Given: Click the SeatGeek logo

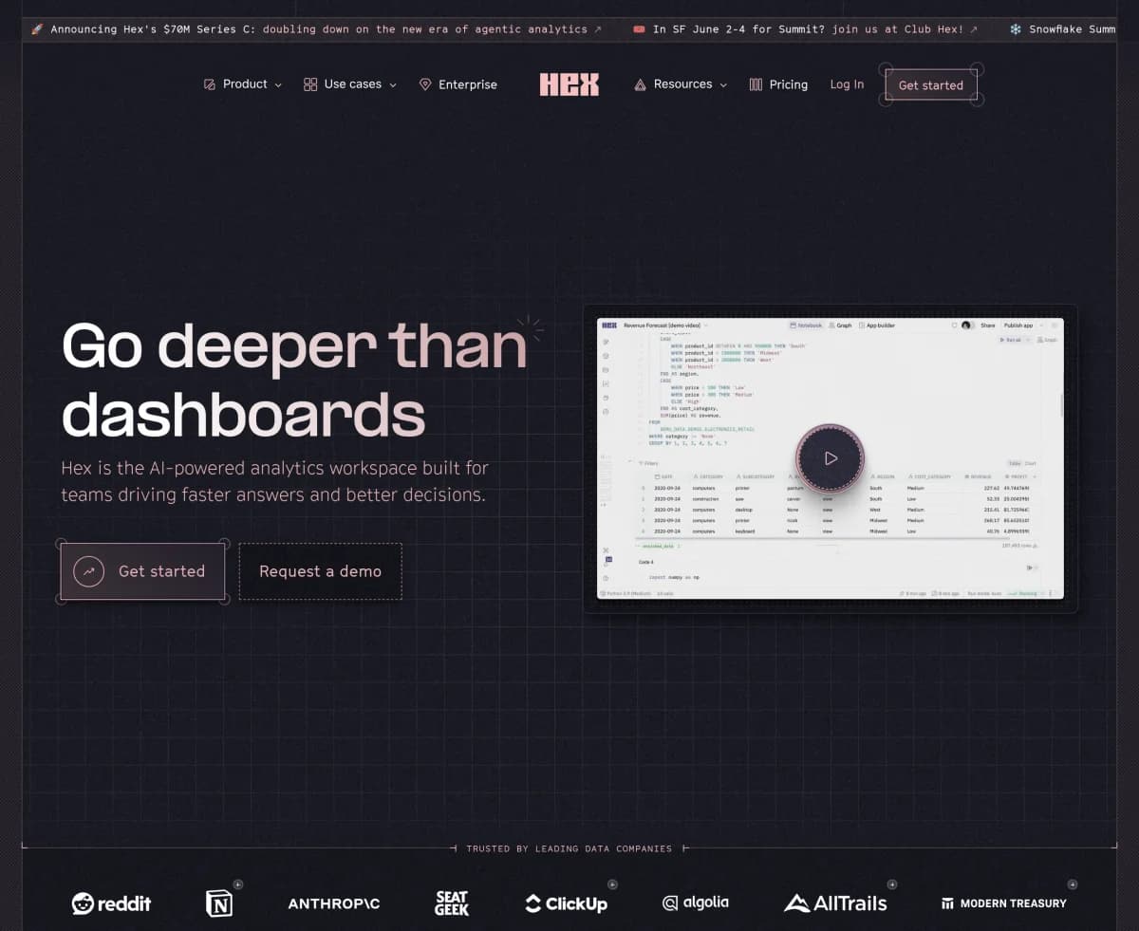Looking at the screenshot, I should pos(451,903).
